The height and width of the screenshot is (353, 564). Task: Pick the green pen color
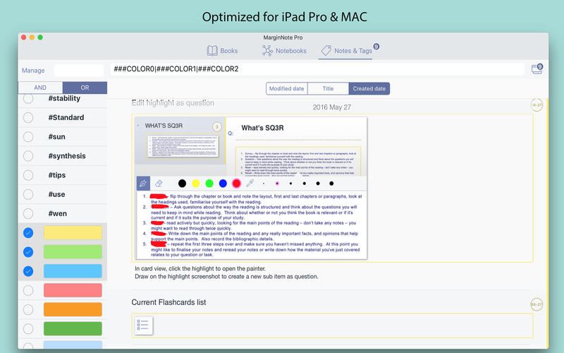pyautogui.click(x=209, y=184)
